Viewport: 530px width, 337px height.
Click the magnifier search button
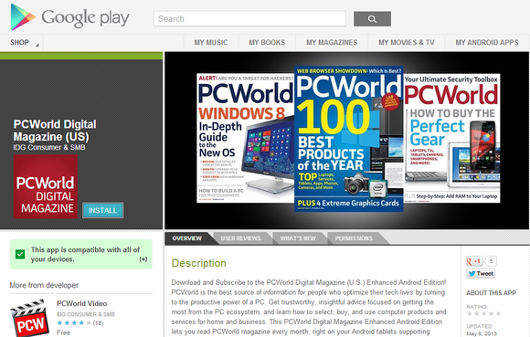click(x=372, y=19)
